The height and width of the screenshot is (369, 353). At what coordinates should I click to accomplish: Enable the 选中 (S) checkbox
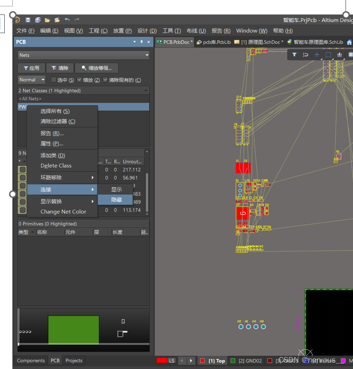click(x=53, y=80)
